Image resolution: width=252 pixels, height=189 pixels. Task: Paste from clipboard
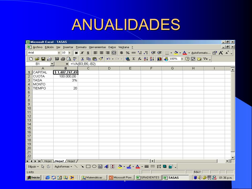(95, 59)
